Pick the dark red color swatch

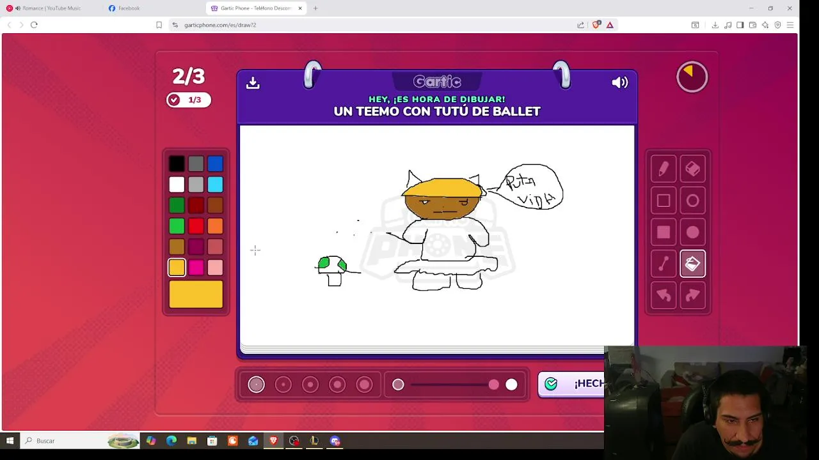[196, 205]
